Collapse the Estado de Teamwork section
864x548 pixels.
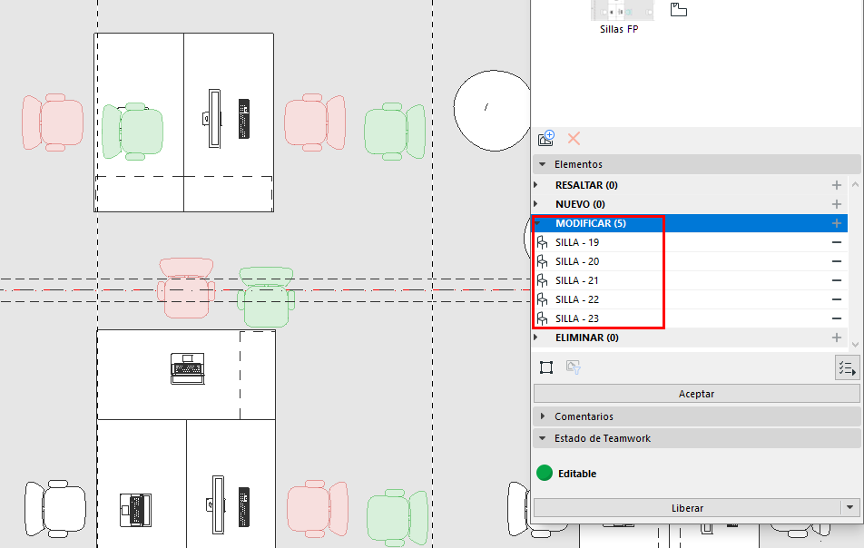(x=542, y=438)
